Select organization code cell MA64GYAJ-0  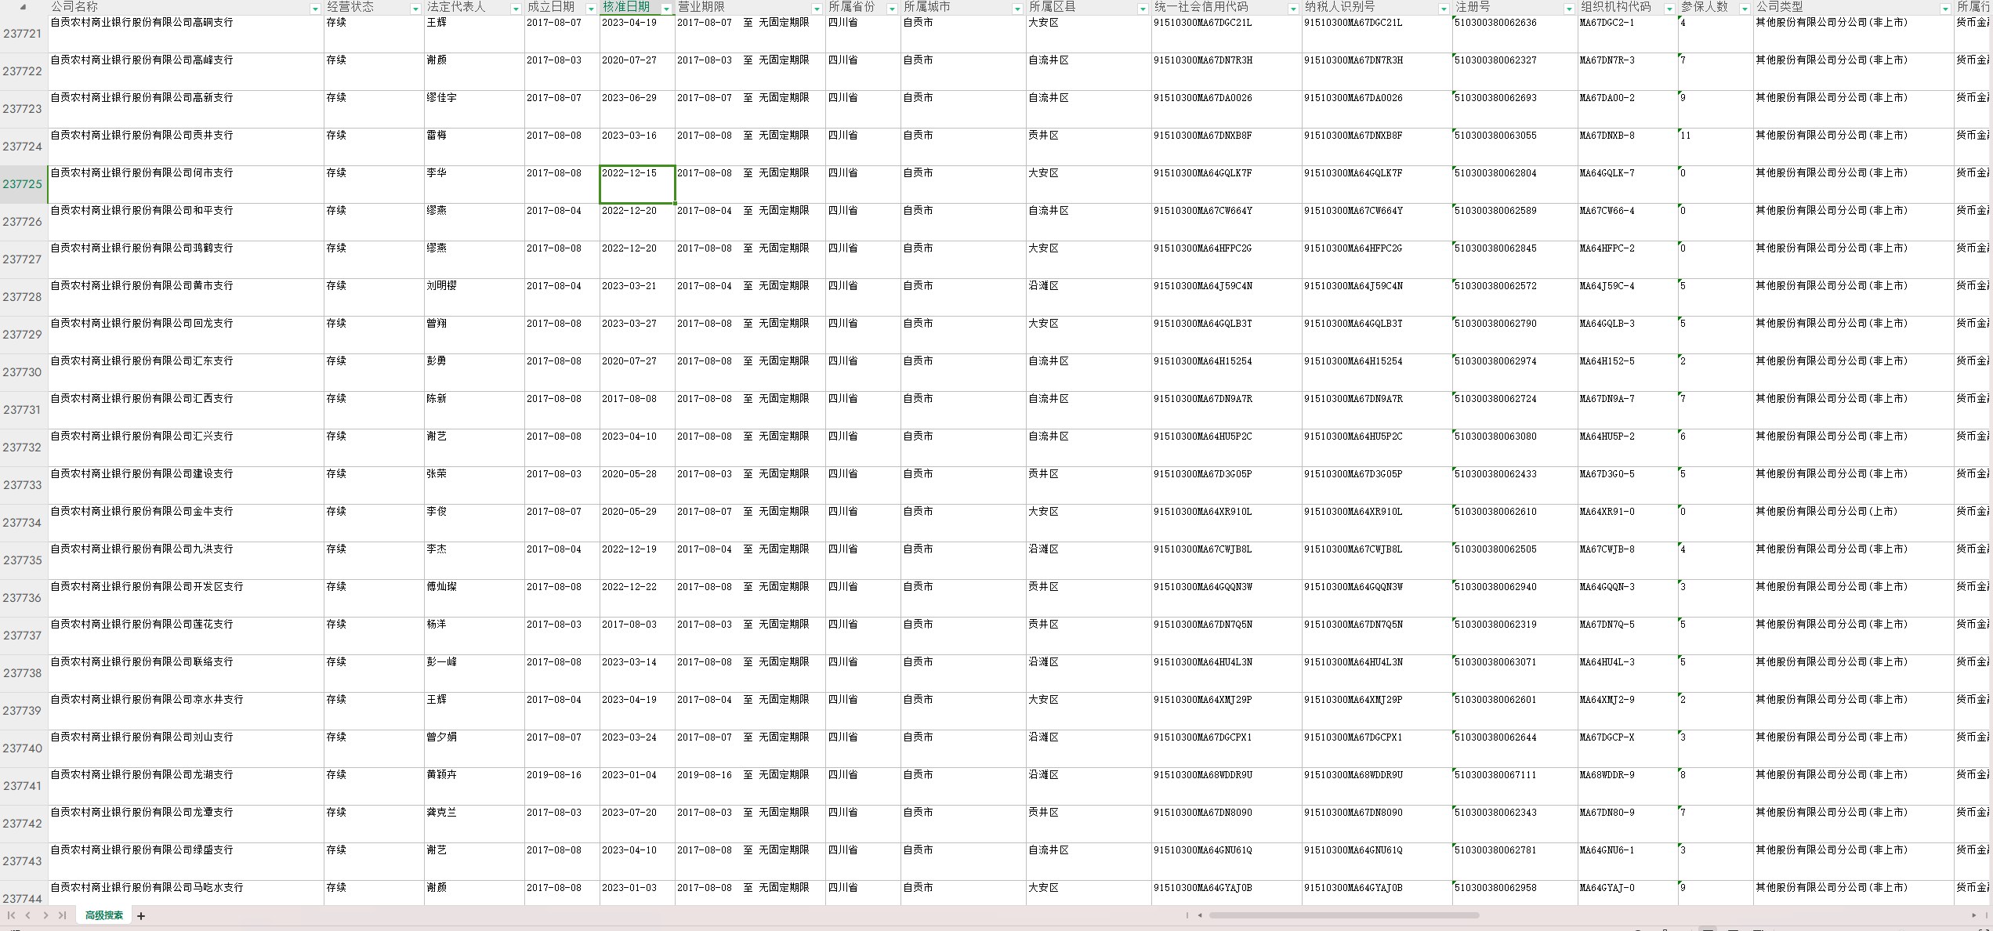click(1628, 893)
